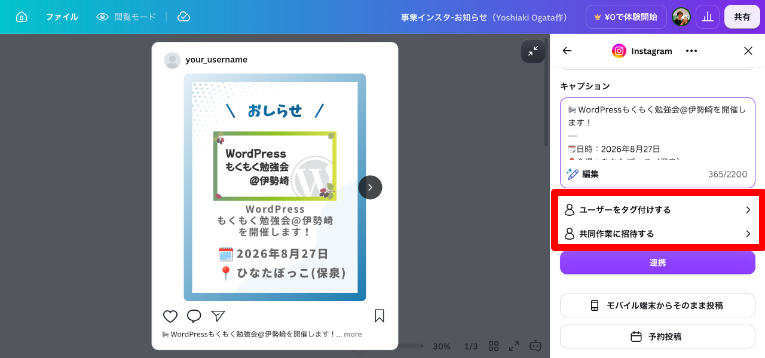The image size is (765, 358).
Task: Expand 共同作業に招待する option
Action: coord(658,234)
